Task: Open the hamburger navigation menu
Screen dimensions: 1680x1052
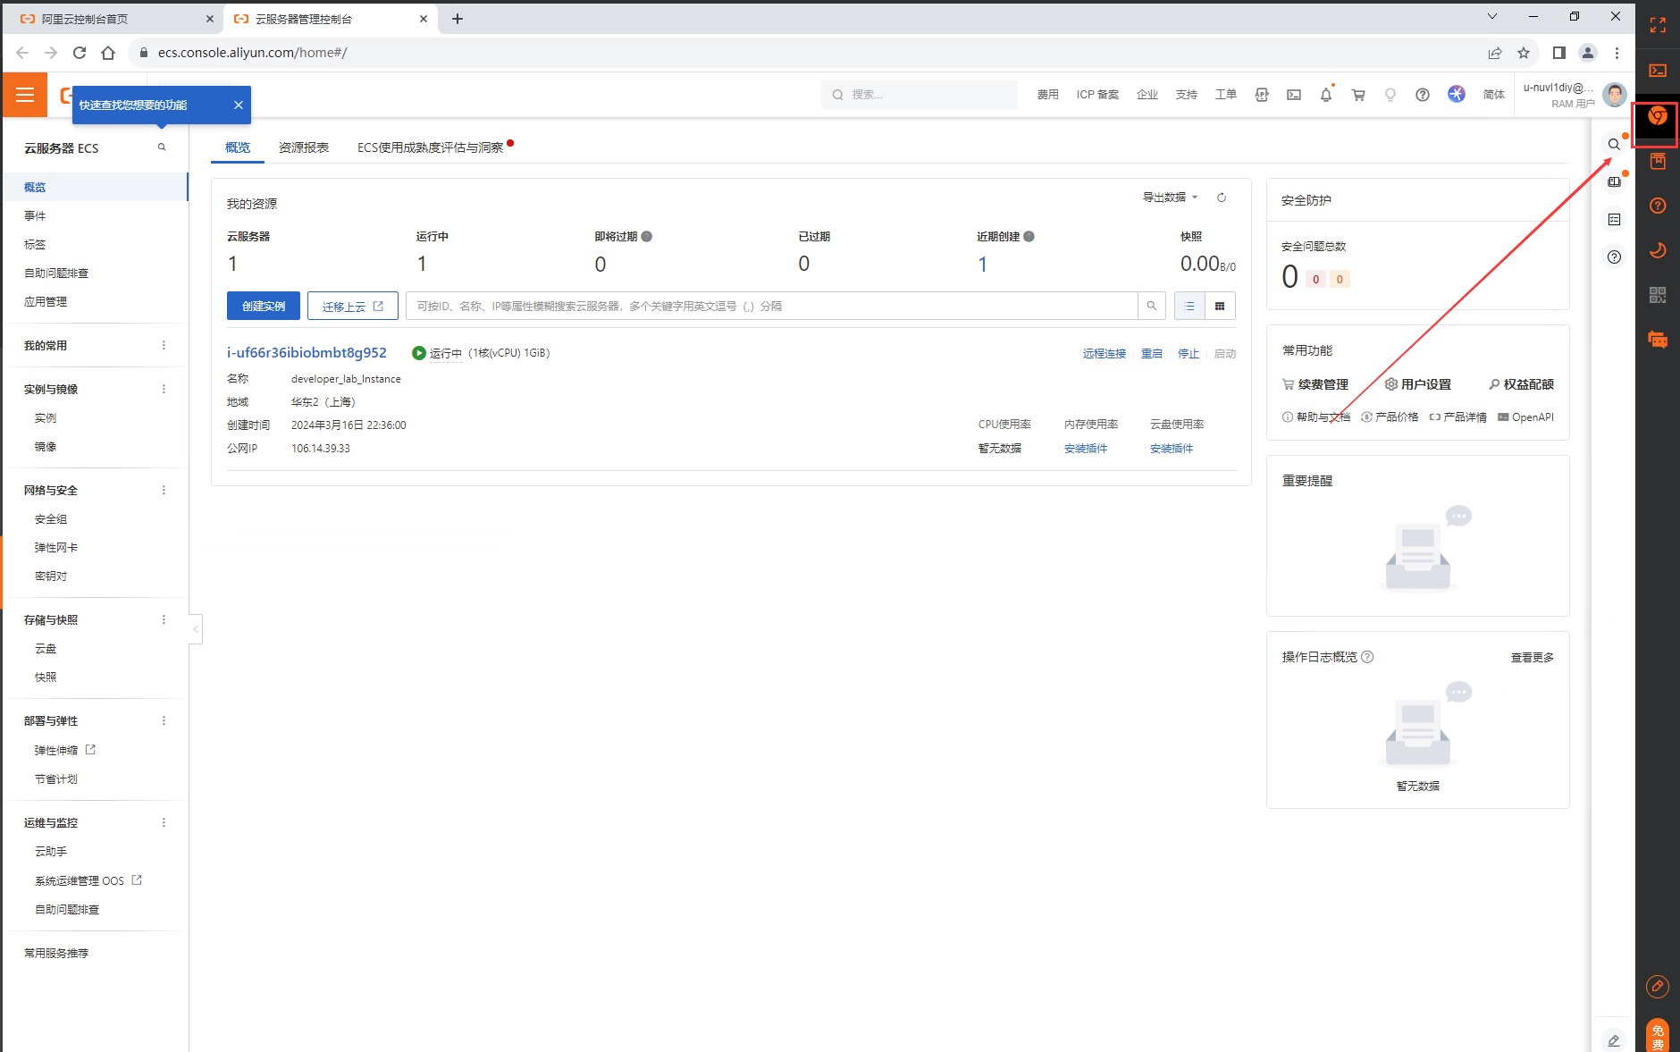Action: (x=25, y=95)
